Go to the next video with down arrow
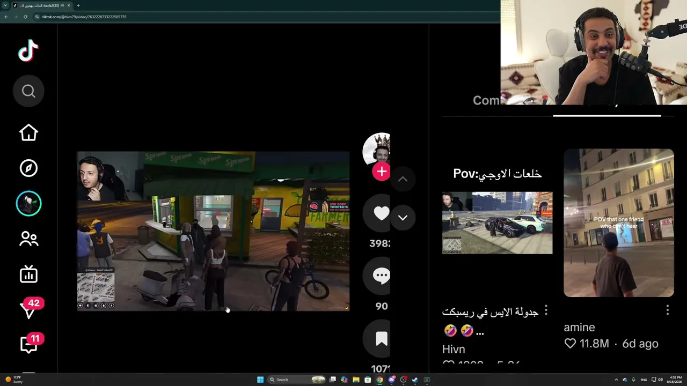 point(403,218)
